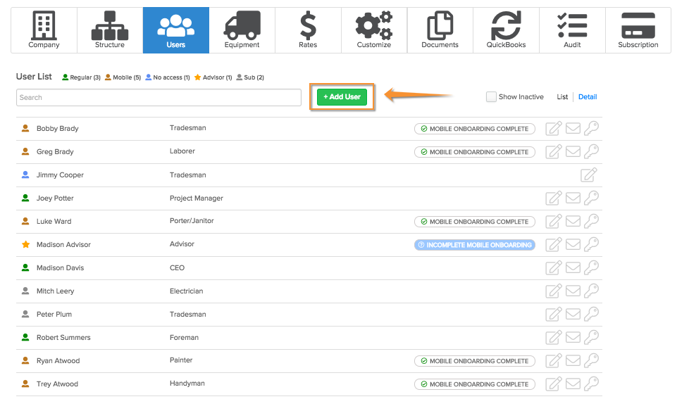
Task: Open the Rates dollar icon tab
Action: tap(308, 30)
